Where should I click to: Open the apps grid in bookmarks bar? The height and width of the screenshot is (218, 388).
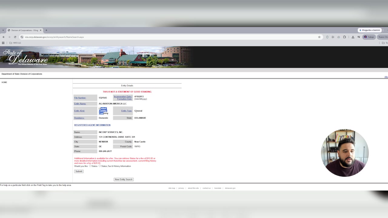point(3,43)
